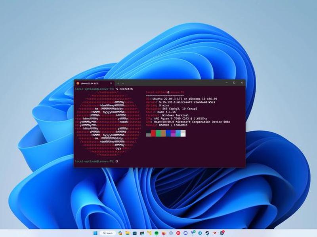
Task: Click the 'Ubuntu 22.04.3 LTS on Windows 10 x86_64' line
Action: click(185, 99)
